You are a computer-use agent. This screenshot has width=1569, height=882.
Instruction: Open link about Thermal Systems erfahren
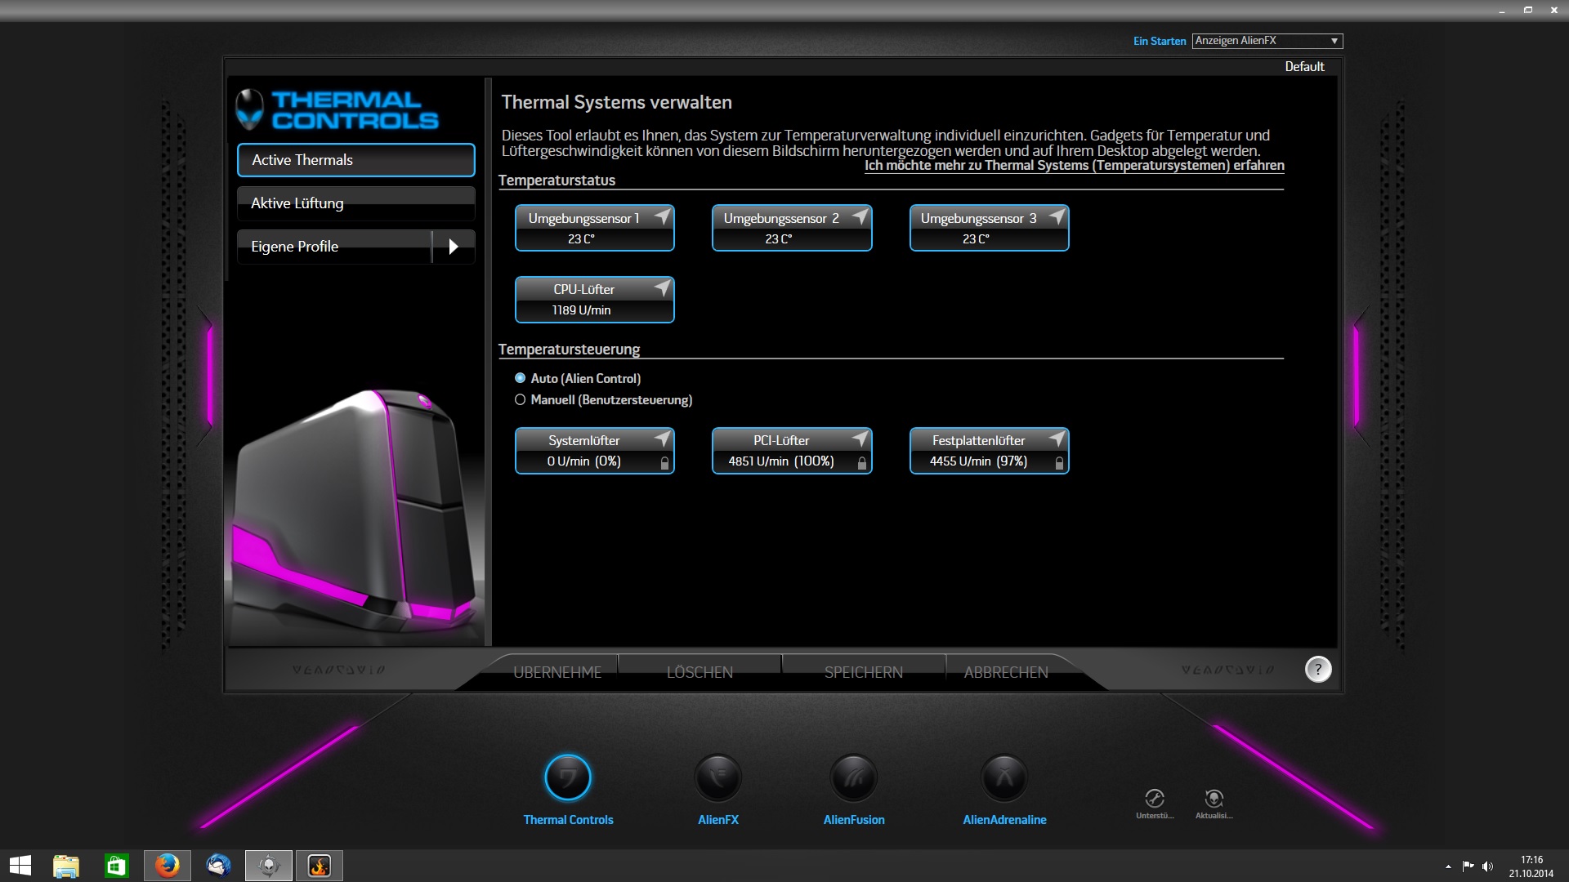[1075, 166]
